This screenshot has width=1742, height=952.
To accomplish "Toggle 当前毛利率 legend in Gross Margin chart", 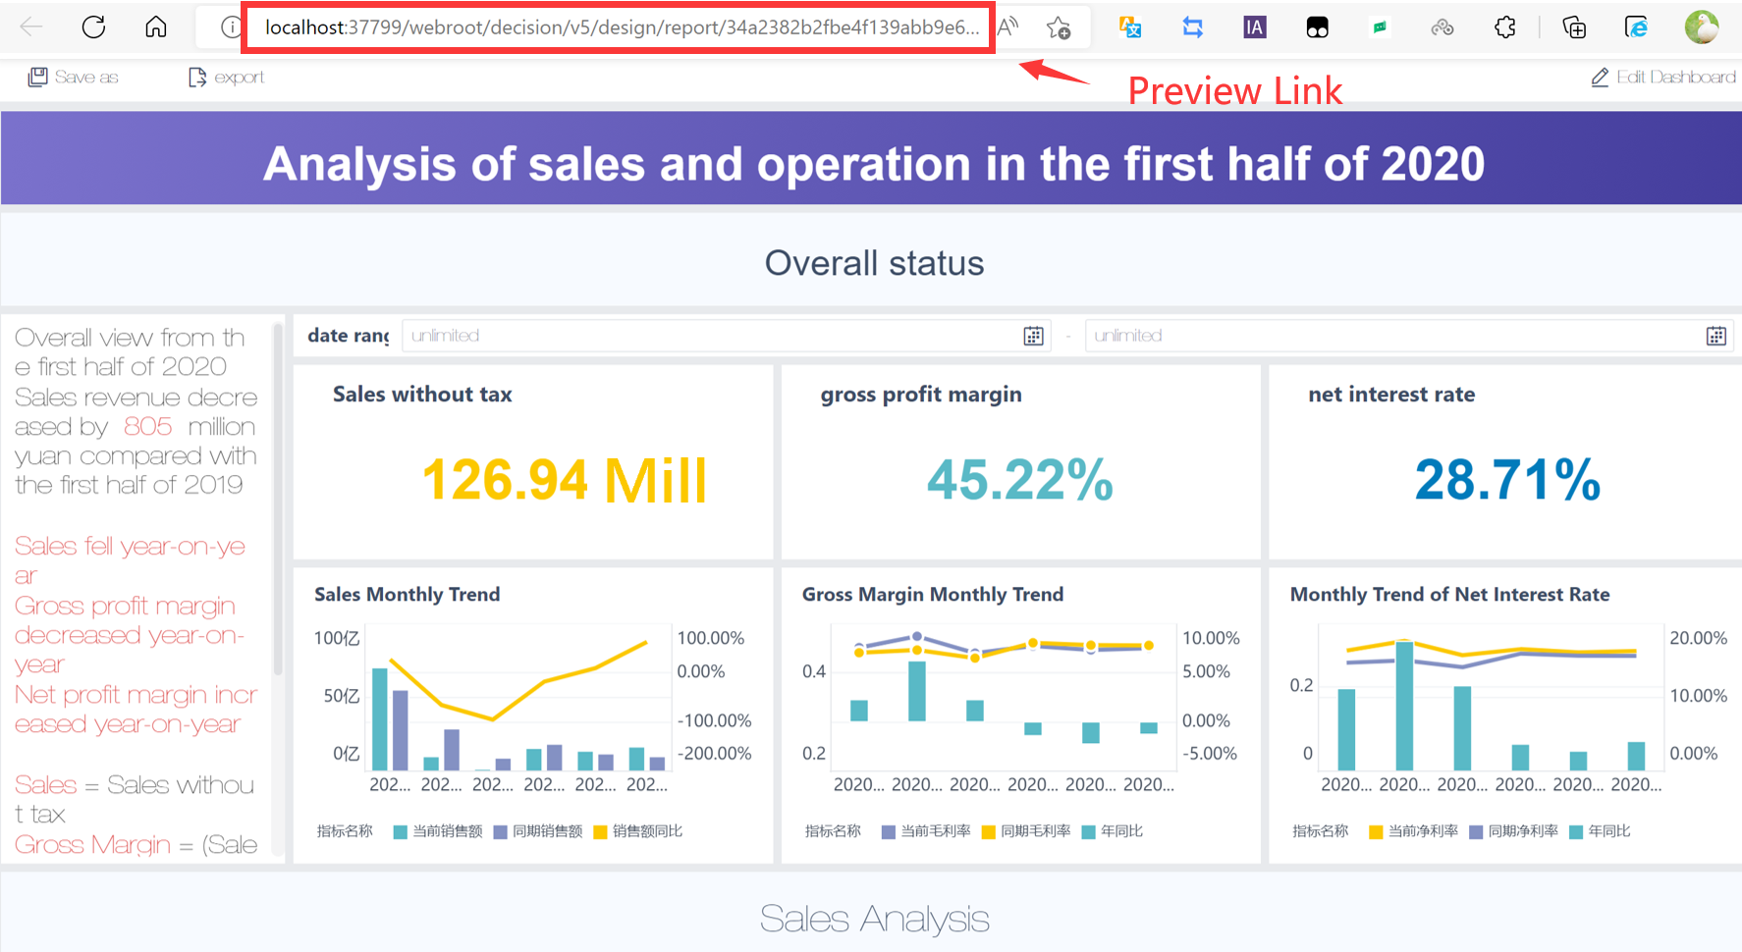I will (926, 831).
